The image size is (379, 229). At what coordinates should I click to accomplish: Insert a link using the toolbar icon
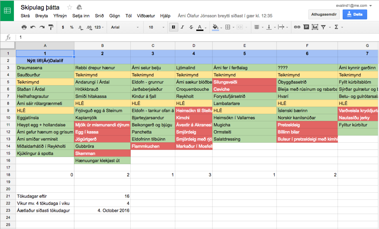(297, 27)
